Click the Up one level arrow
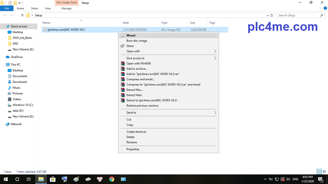The image size is (328, 184). [x=22, y=15]
